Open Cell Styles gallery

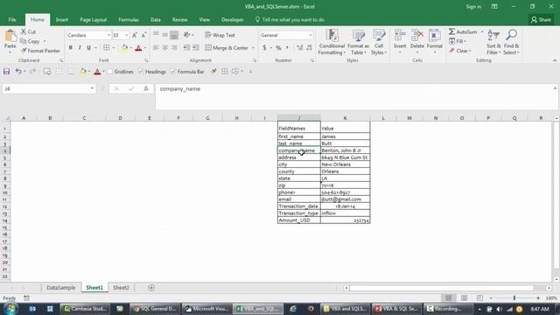click(x=379, y=42)
